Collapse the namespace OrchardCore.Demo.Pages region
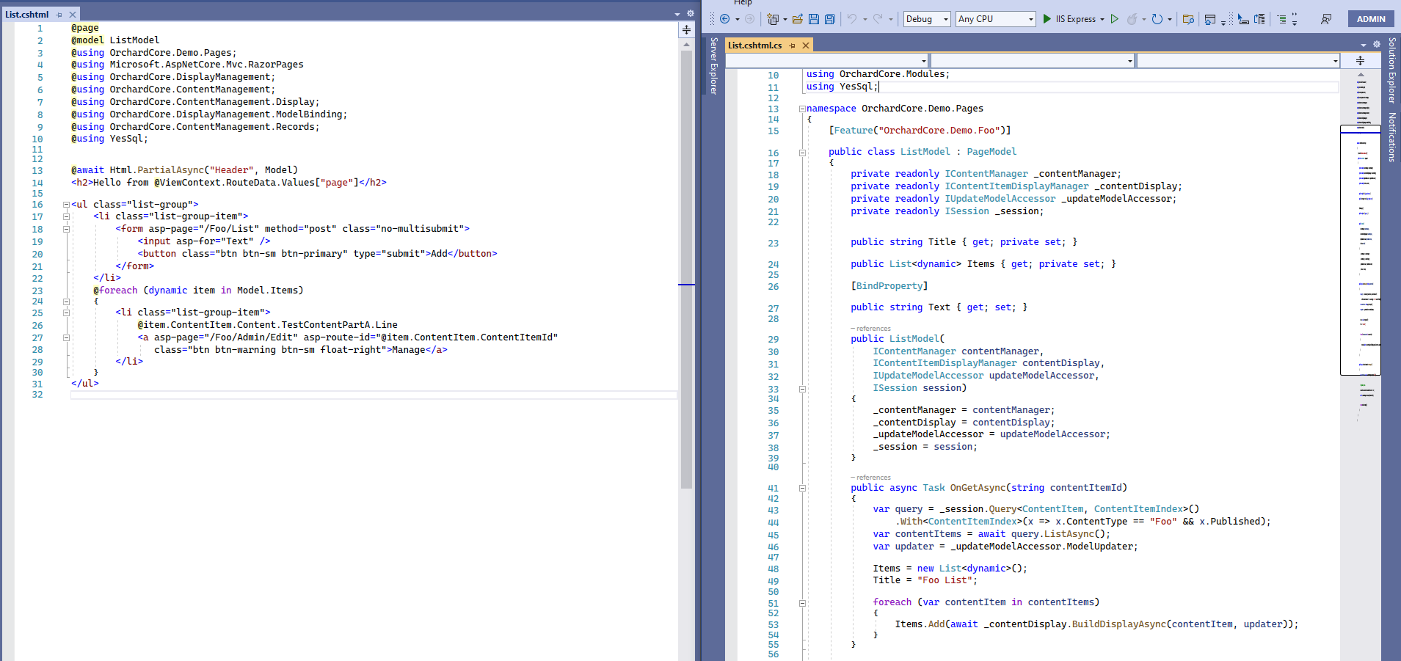Image resolution: width=1401 pixels, height=661 pixels. pyautogui.click(x=802, y=109)
